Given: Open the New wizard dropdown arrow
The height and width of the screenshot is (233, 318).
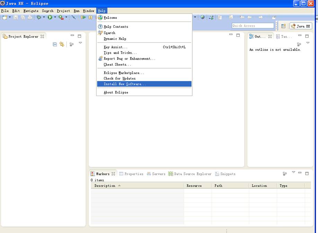Looking at the screenshot, I should (x=10, y=17).
